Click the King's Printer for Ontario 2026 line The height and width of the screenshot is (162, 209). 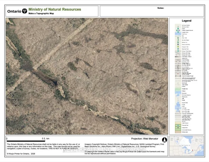(x=21, y=154)
